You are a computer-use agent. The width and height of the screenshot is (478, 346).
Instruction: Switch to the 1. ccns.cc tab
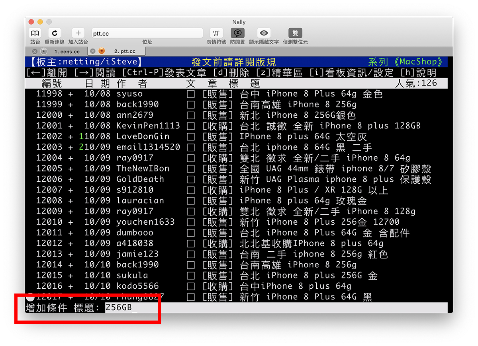click(x=67, y=51)
